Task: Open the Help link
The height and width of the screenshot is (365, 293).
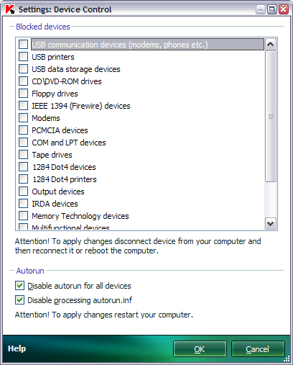Action: coord(17,348)
